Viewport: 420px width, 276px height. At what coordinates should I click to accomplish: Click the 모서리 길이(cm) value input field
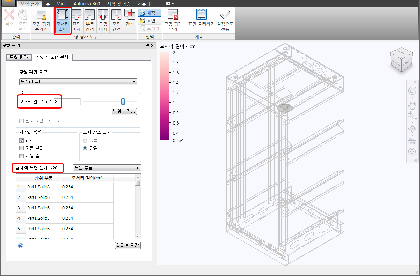(x=67, y=102)
